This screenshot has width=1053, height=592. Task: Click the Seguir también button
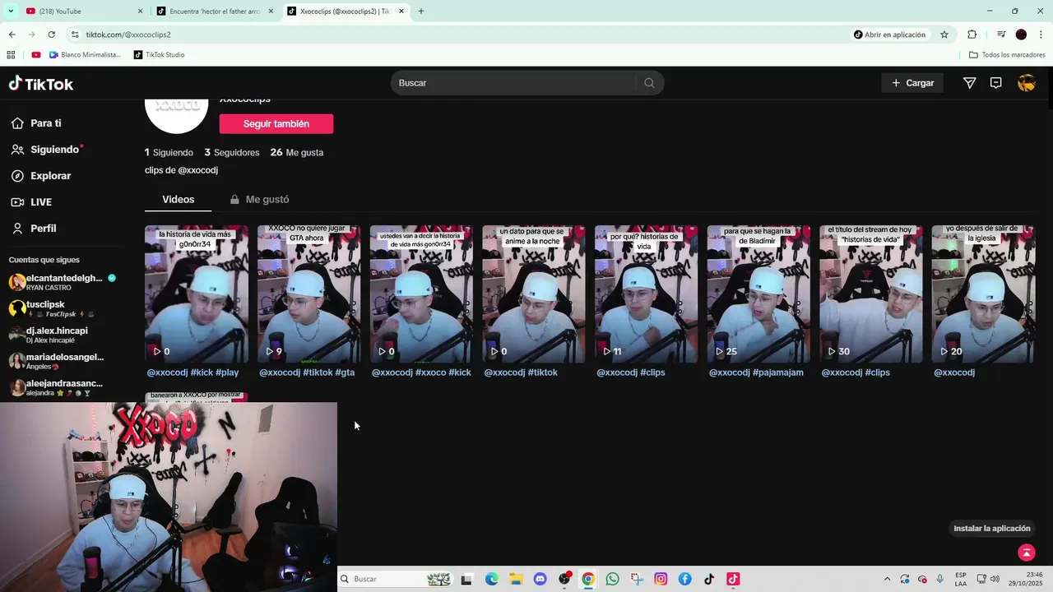(x=276, y=124)
